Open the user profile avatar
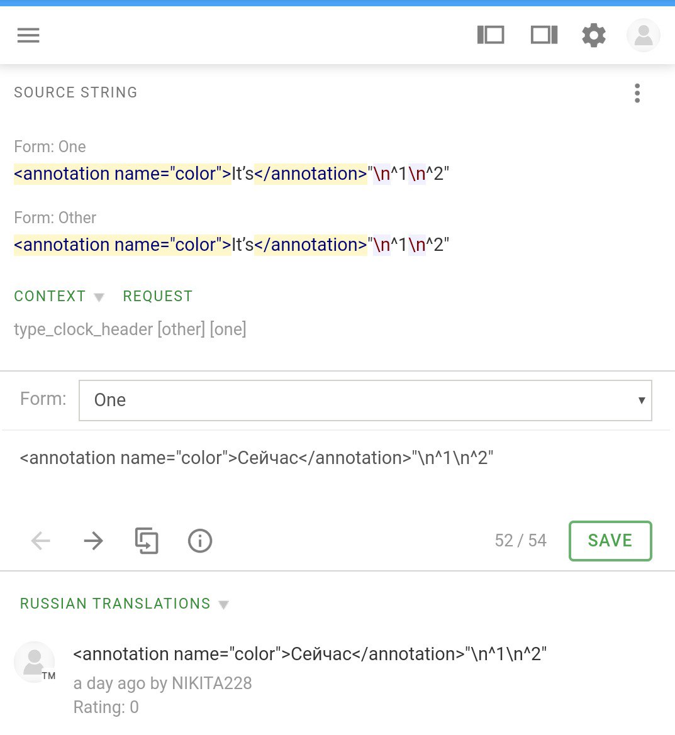The height and width of the screenshot is (735, 675). [644, 35]
